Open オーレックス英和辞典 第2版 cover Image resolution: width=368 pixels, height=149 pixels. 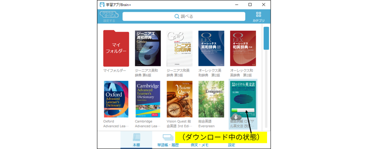click(x=211, y=48)
